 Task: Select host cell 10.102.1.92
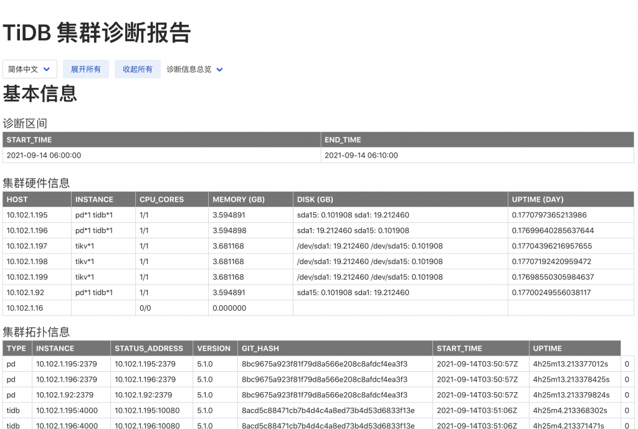point(37,293)
